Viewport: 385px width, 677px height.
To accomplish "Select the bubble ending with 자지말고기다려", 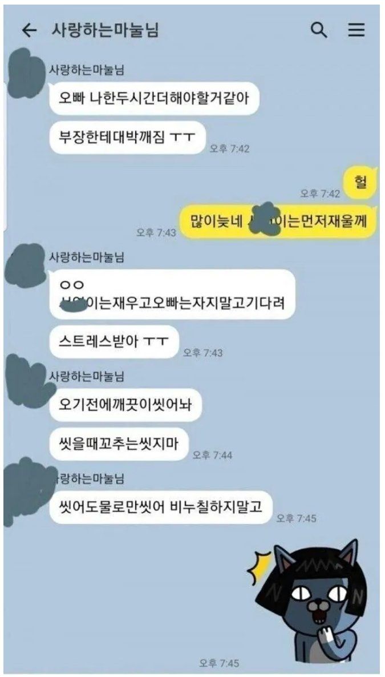I will (172, 295).
